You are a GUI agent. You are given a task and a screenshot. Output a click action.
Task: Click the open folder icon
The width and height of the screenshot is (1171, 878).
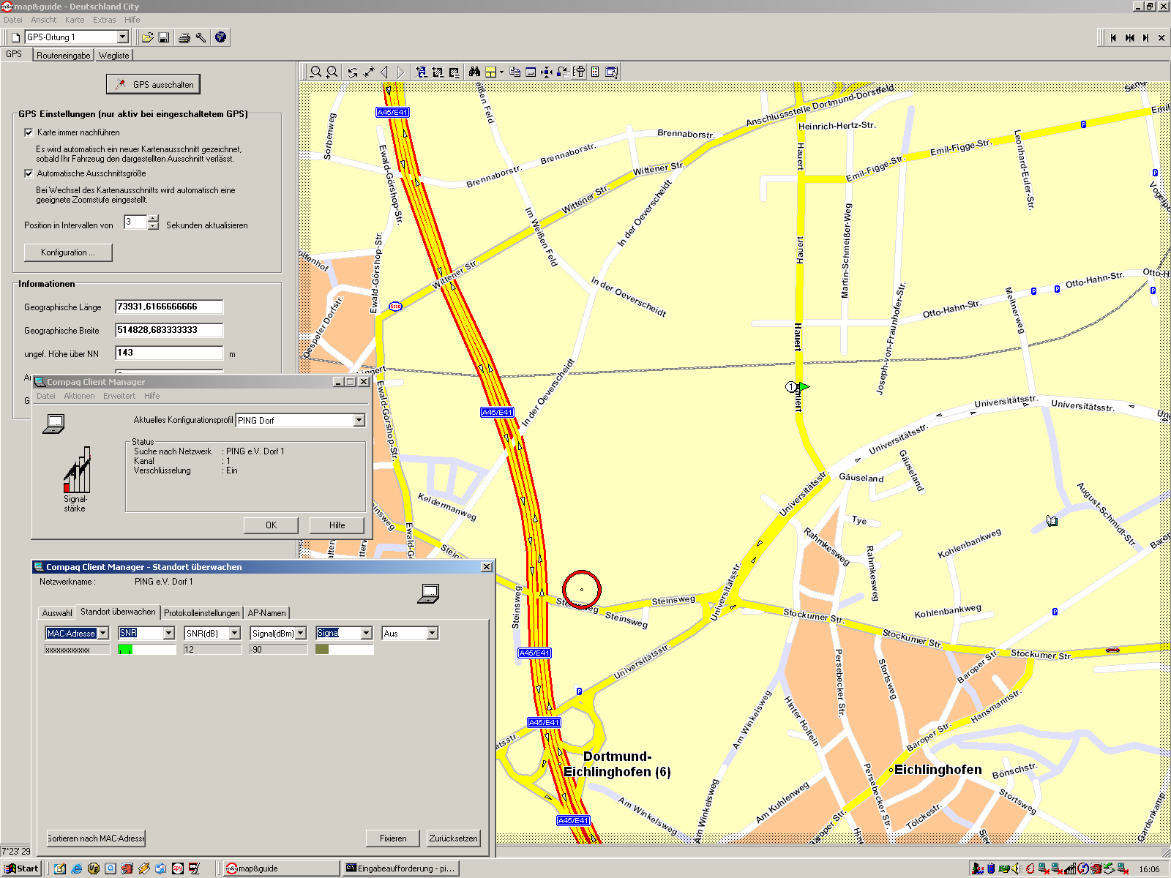[x=148, y=37]
